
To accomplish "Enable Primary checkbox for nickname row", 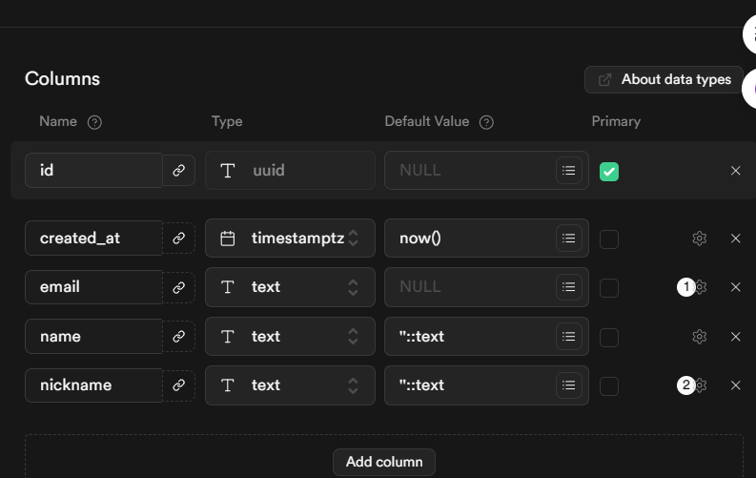I will [x=609, y=385].
